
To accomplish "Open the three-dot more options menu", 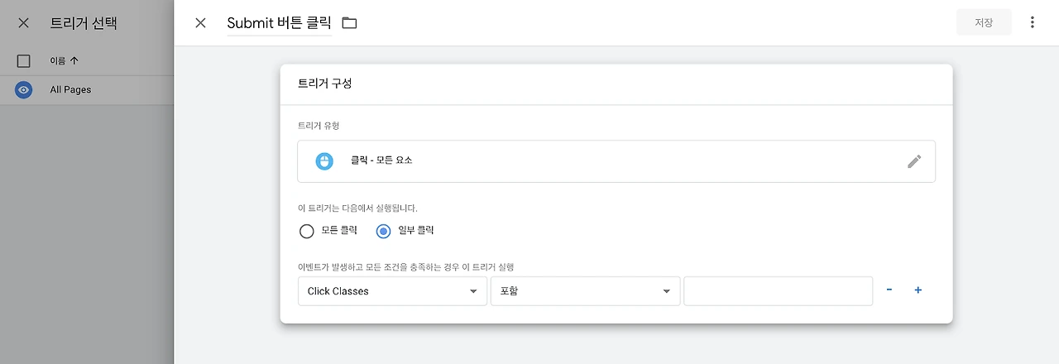I will click(1032, 22).
